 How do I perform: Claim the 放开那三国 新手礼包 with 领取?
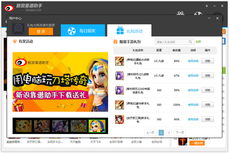208,119
